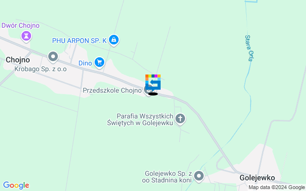Click the Map data ©2024 Google text
The height and width of the screenshot is (191, 306).
(x=276, y=188)
